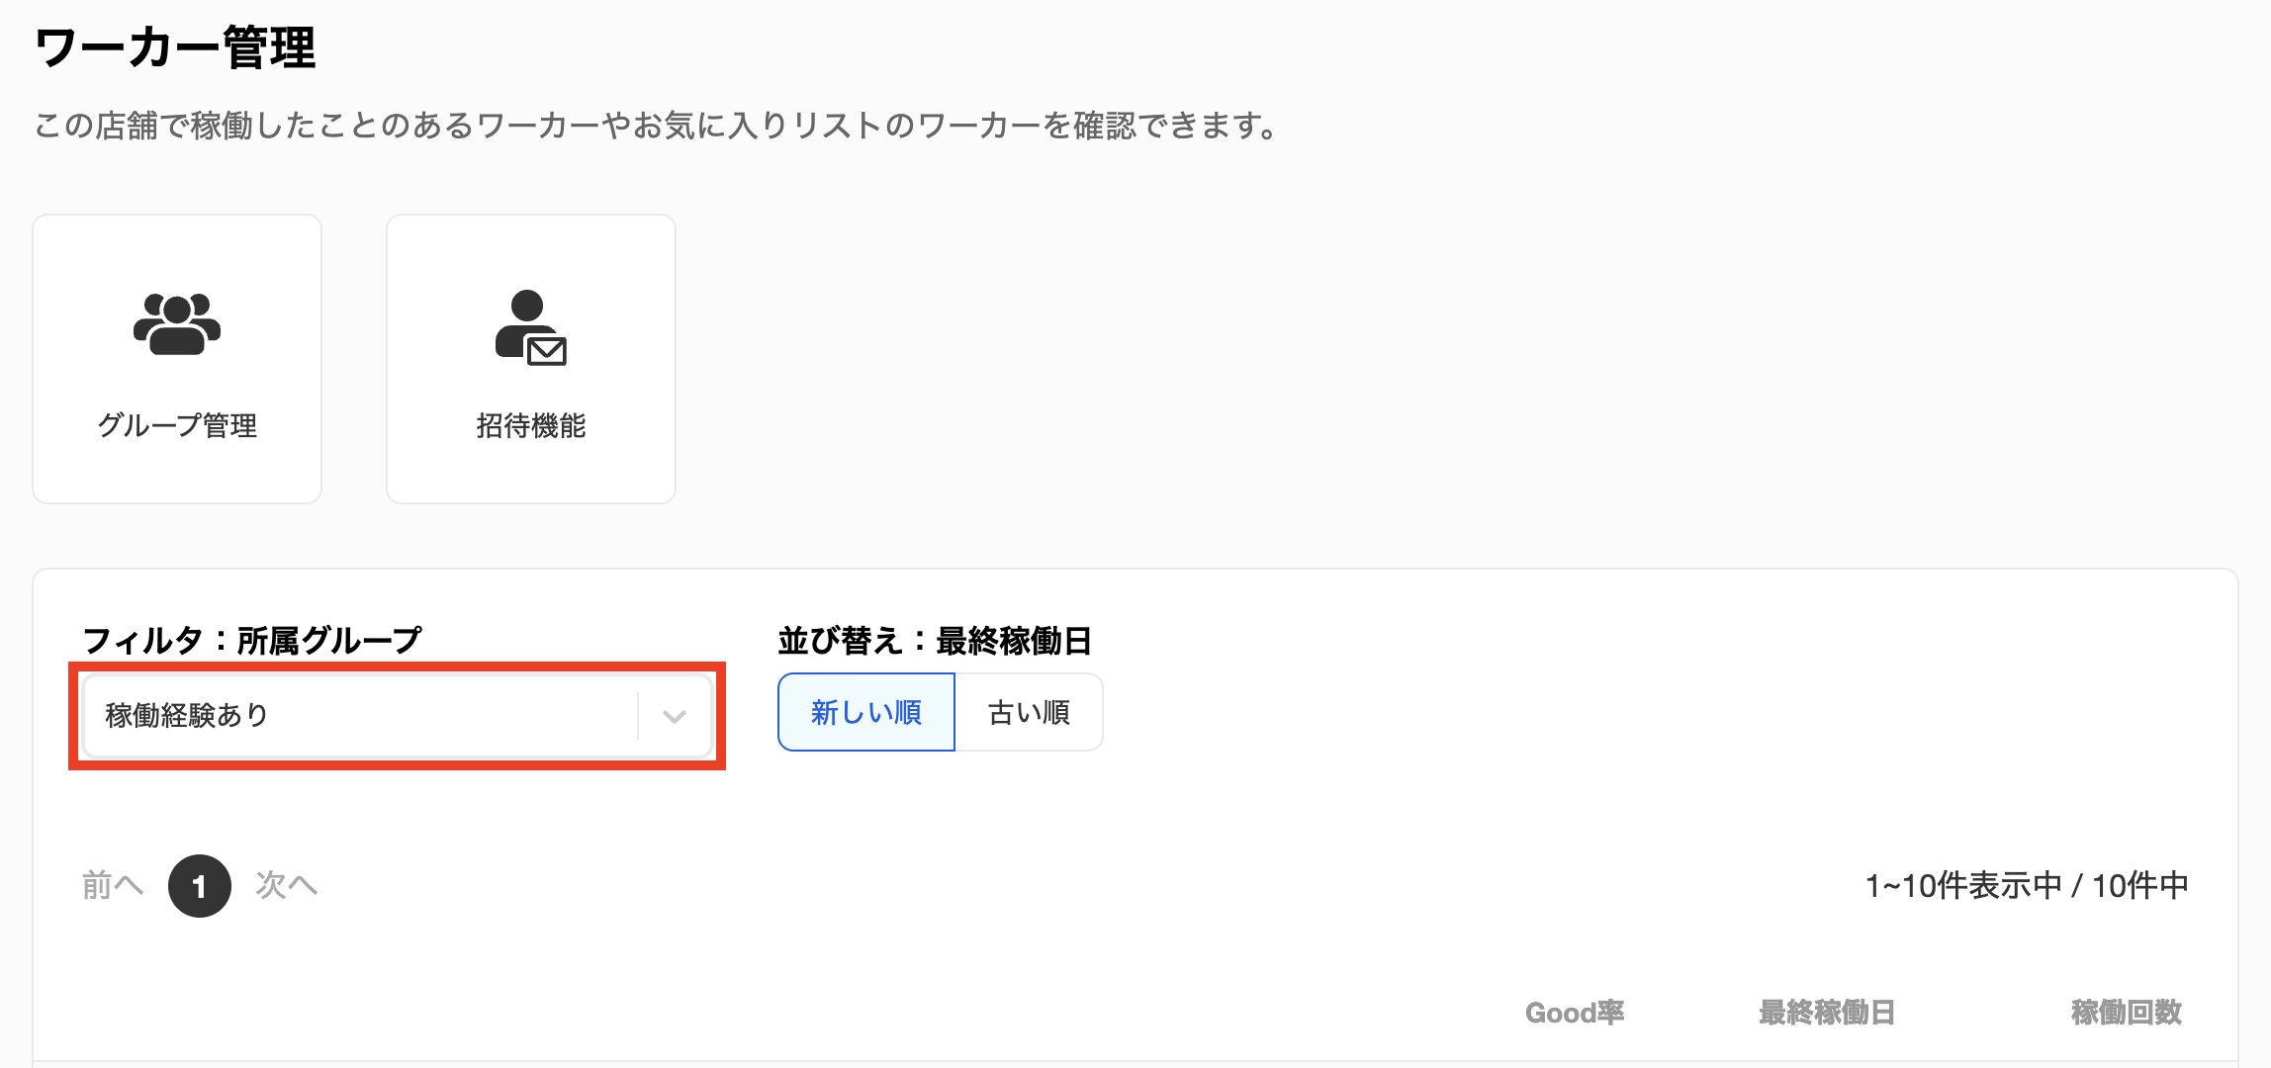Switch sorting to 古い順
This screenshot has height=1068, width=2271.
(1029, 712)
